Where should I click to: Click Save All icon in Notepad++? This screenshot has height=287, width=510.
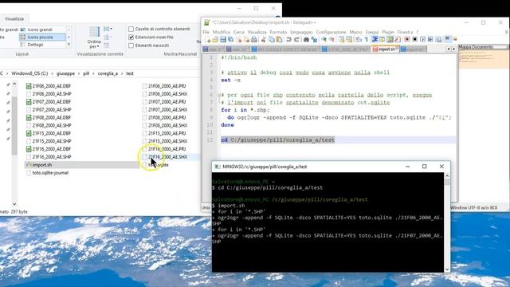tap(230, 40)
